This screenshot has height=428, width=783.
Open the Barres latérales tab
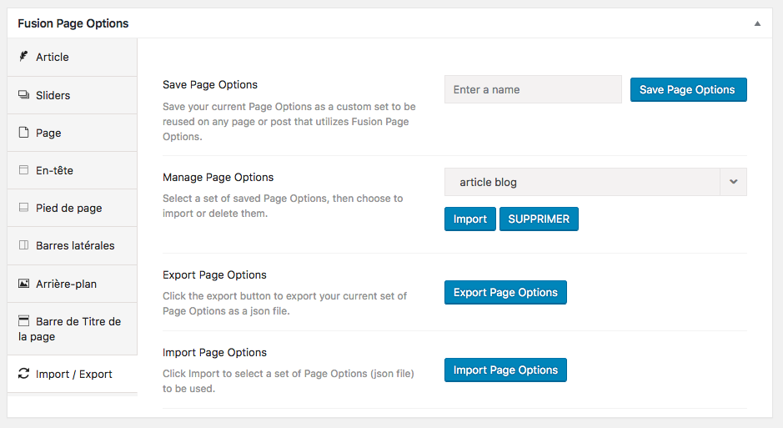coord(75,245)
